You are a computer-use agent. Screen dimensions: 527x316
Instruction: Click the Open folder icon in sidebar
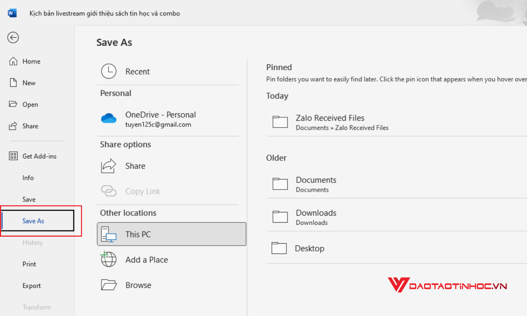tap(13, 104)
